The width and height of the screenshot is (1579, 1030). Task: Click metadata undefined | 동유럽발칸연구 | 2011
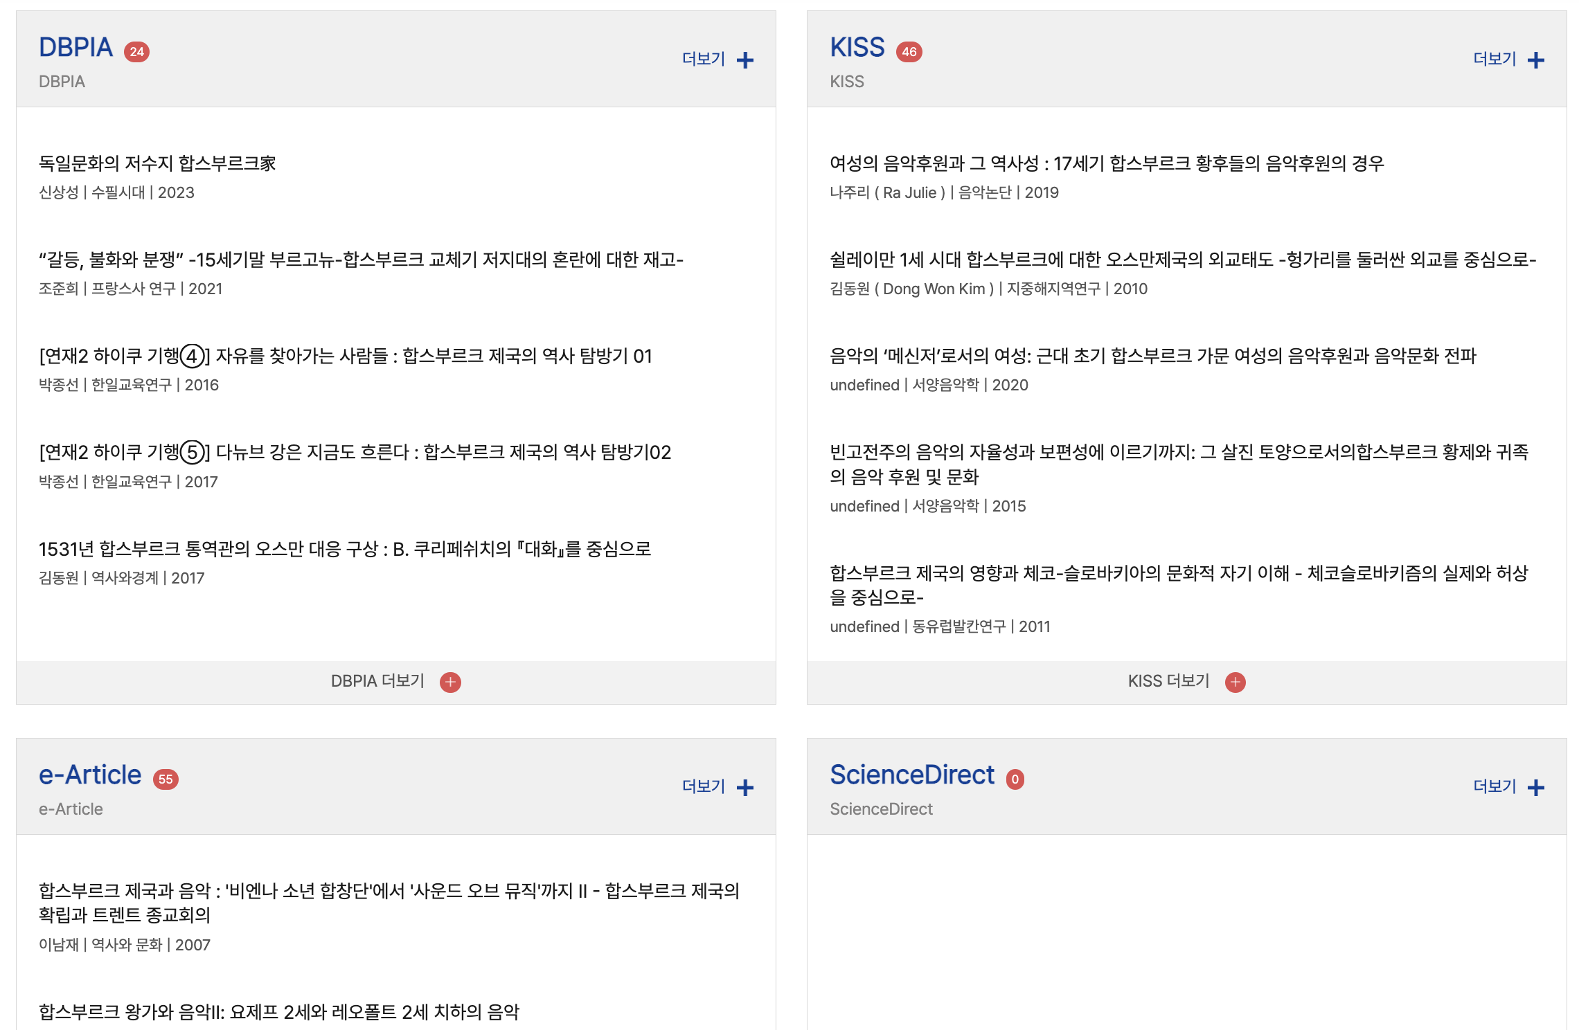940,626
